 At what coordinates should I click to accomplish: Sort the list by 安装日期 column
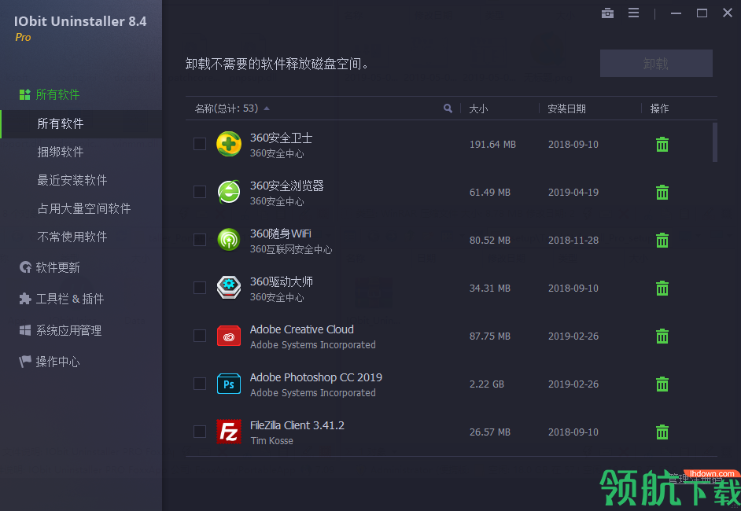pyautogui.click(x=566, y=109)
